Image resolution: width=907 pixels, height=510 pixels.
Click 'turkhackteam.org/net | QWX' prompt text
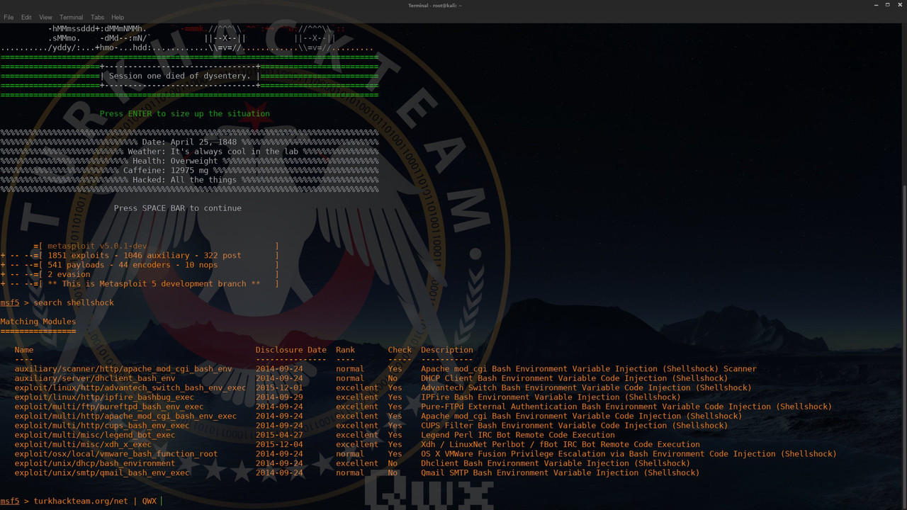pos(95,501)
